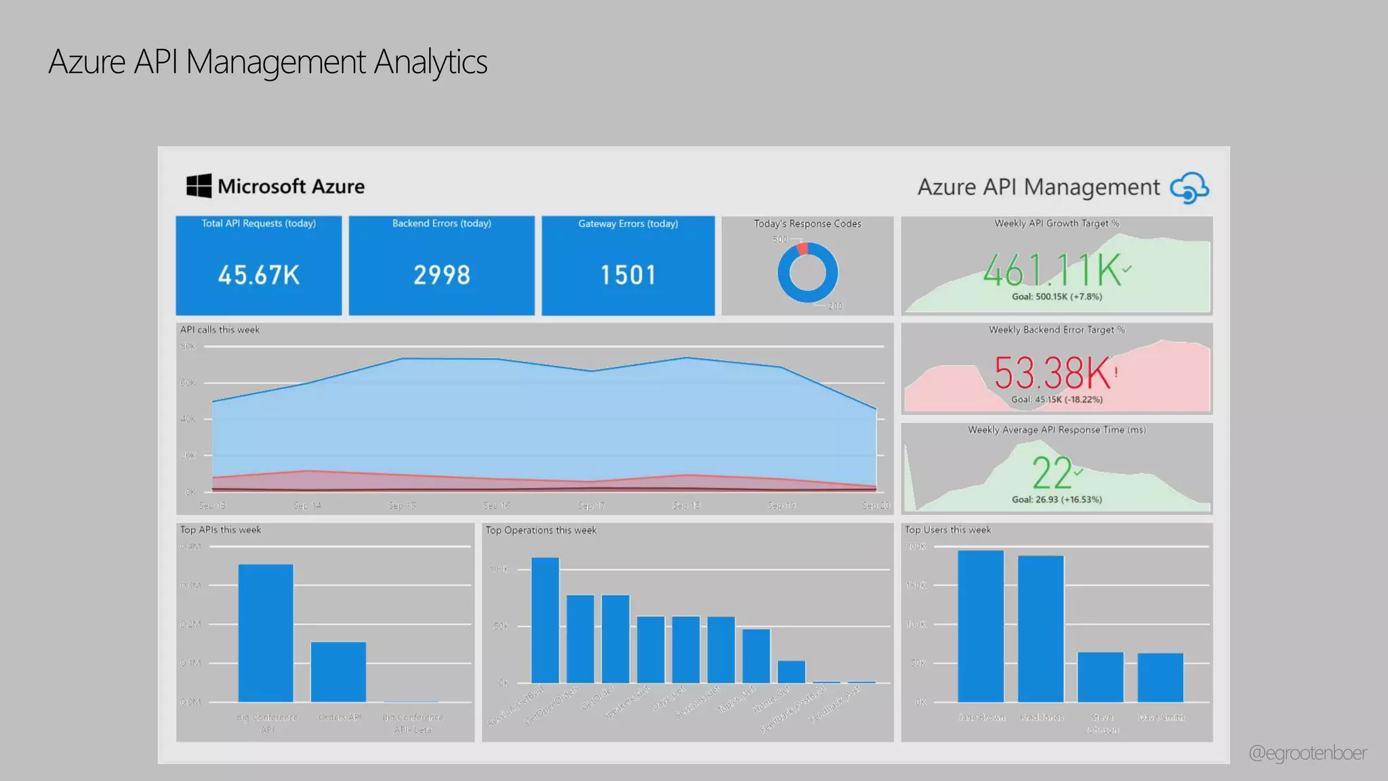Select Jane Brown's bar in Top Users

pos(980,625)
